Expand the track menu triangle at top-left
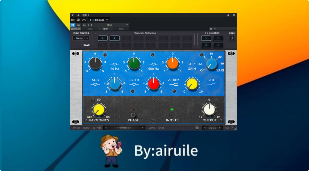The image size is (309, 171). pos(72,15)
